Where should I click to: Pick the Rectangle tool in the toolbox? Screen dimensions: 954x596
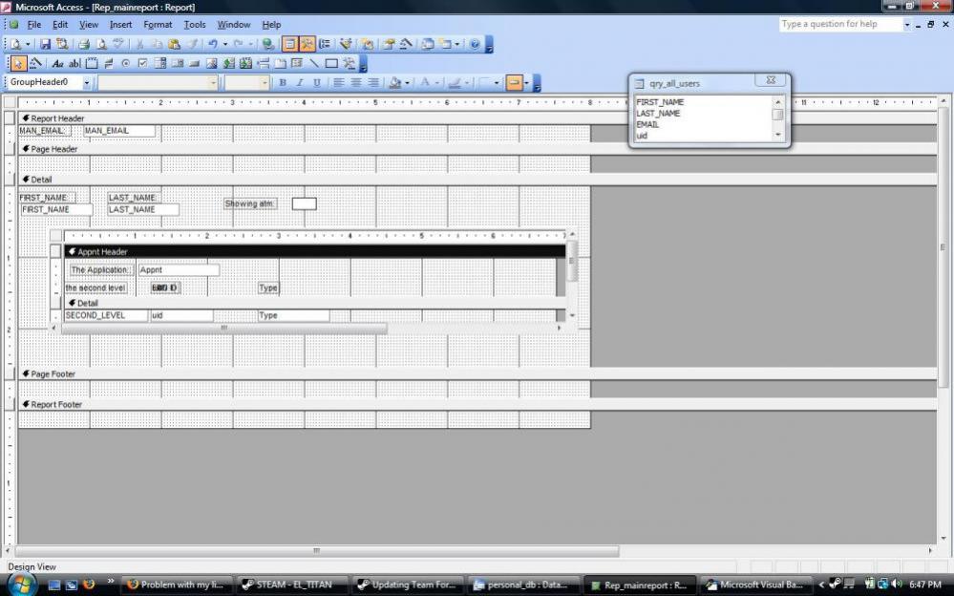(331, 63)
